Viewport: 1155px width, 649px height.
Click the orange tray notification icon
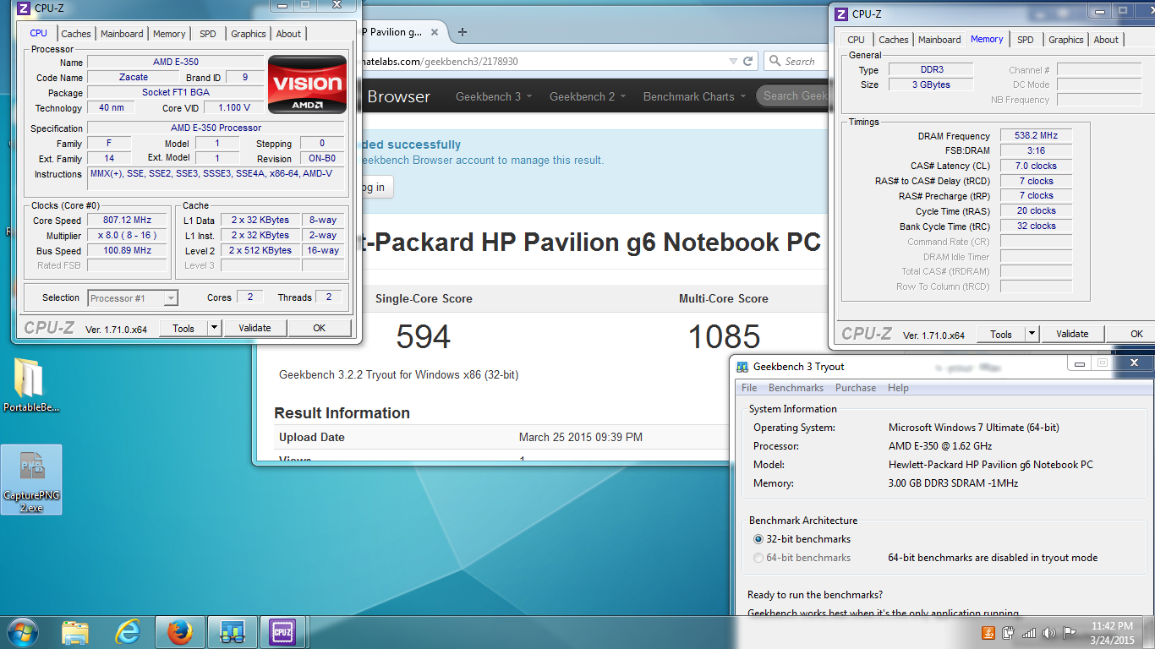[988, 633]
